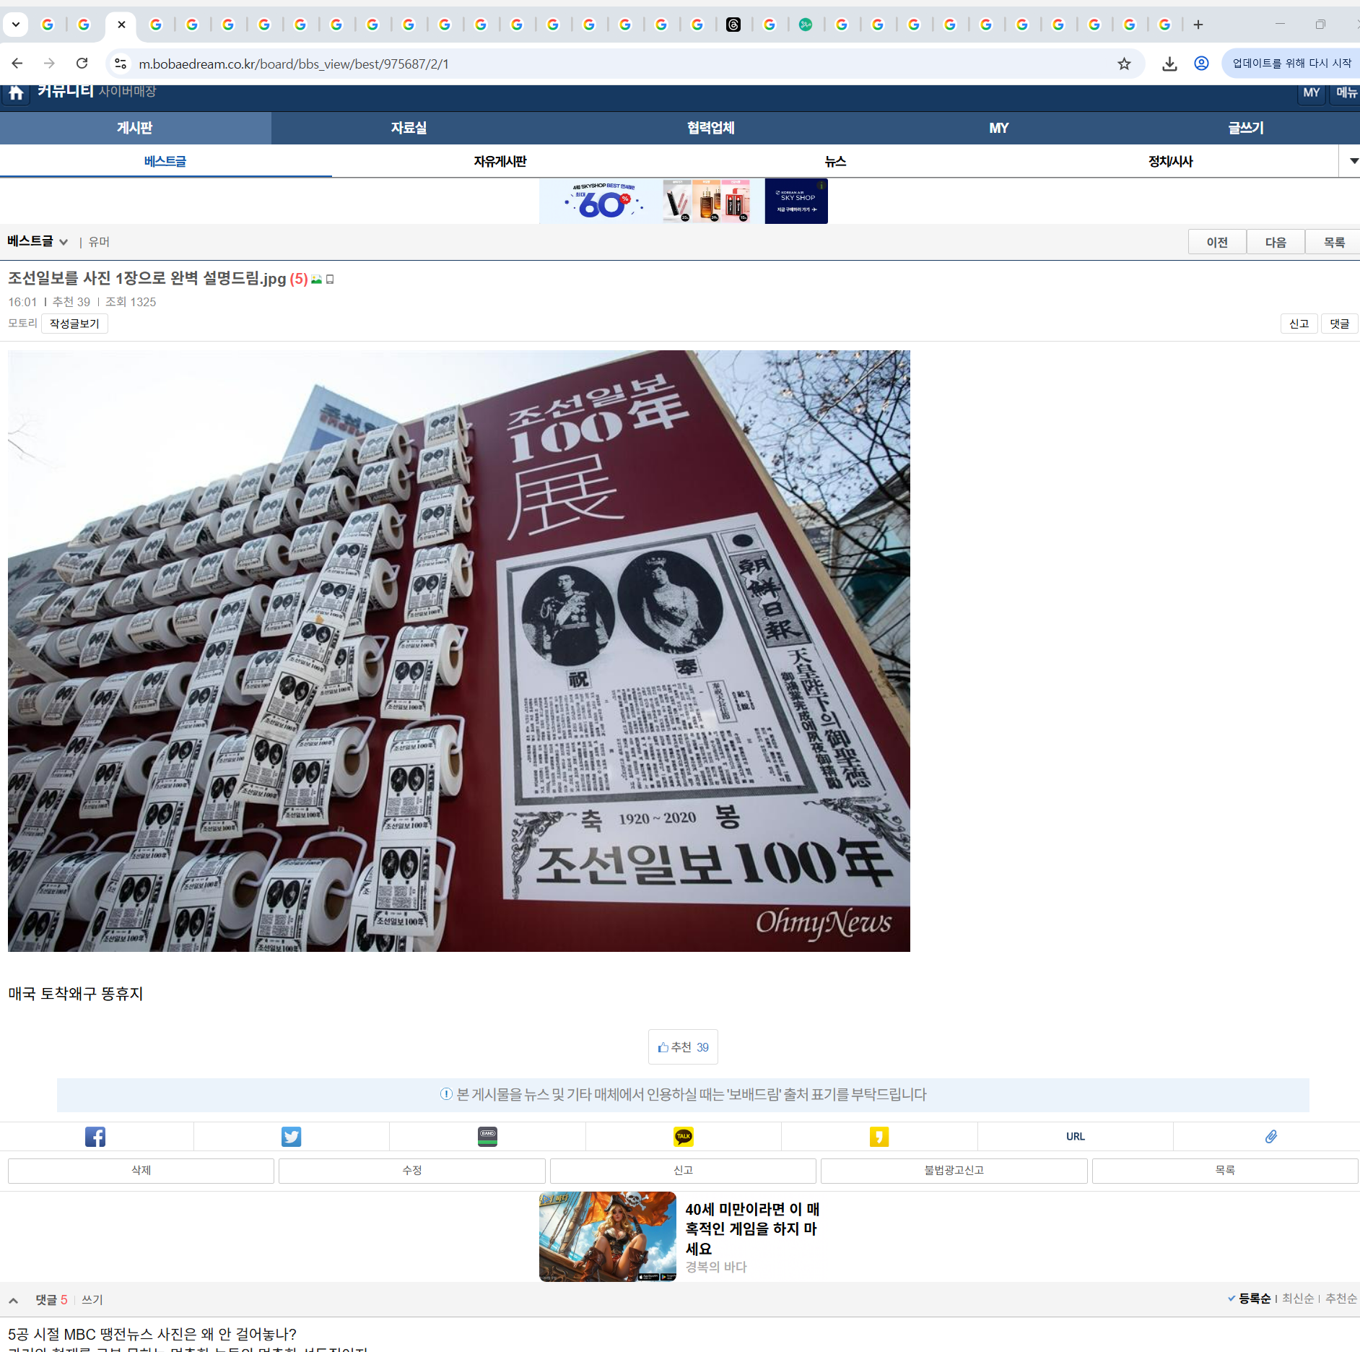Viewport: 1360px width, 1352px height.
Task: Open the MY tab in navigation
Action: pos(998,128)
